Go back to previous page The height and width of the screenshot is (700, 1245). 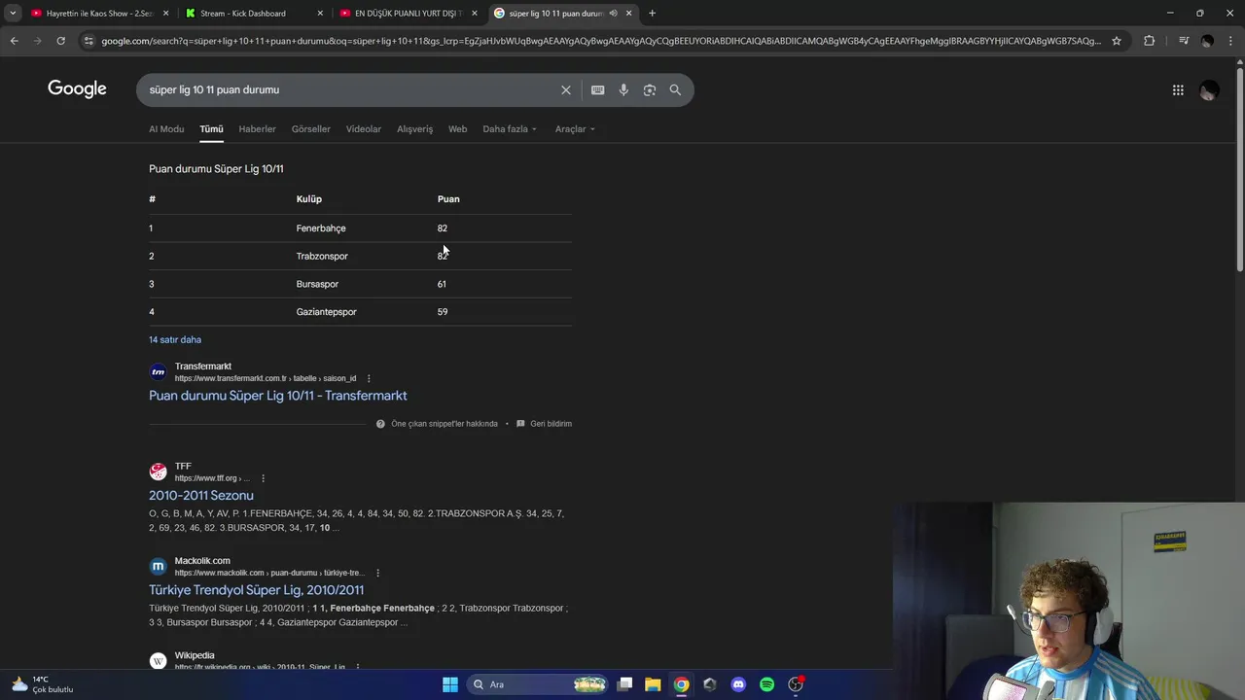(x=14, y=41)
